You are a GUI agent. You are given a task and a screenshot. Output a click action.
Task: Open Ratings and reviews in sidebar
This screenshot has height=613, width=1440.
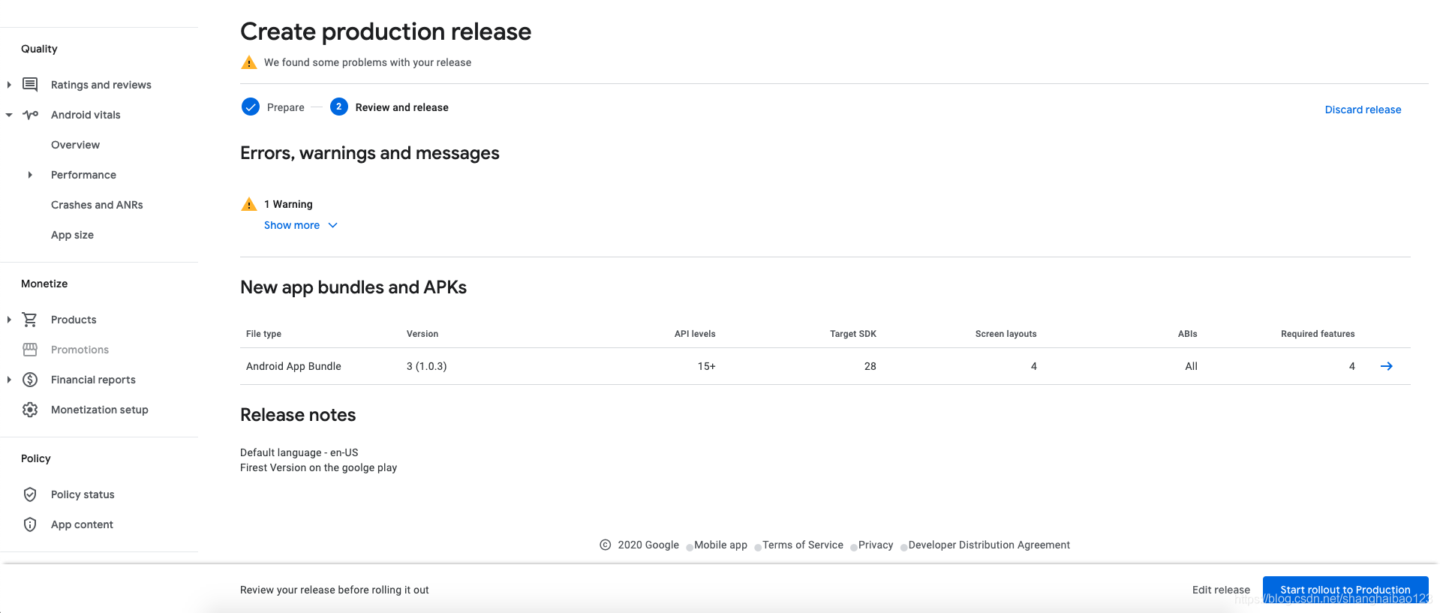(101, 85)
